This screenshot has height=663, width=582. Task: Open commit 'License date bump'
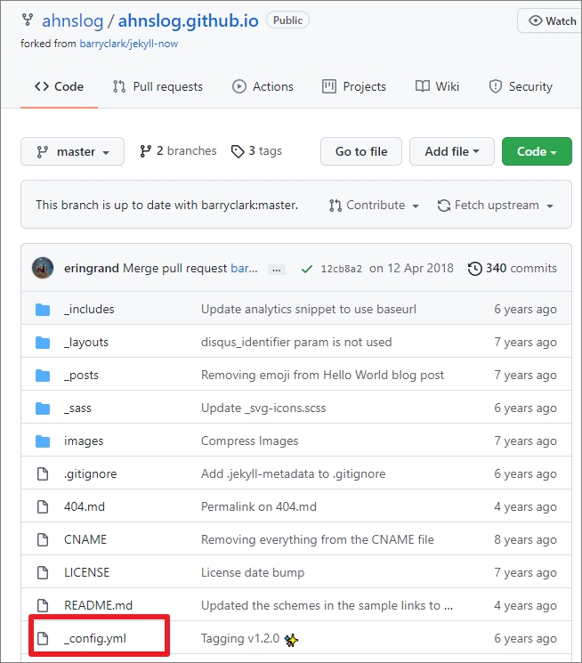coord(253,573)
